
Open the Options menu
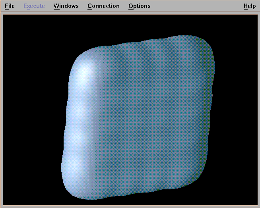point(140,6)
